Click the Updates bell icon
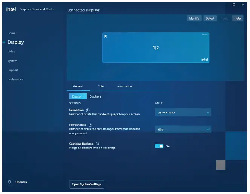250x194 pixels. (9, 182)
